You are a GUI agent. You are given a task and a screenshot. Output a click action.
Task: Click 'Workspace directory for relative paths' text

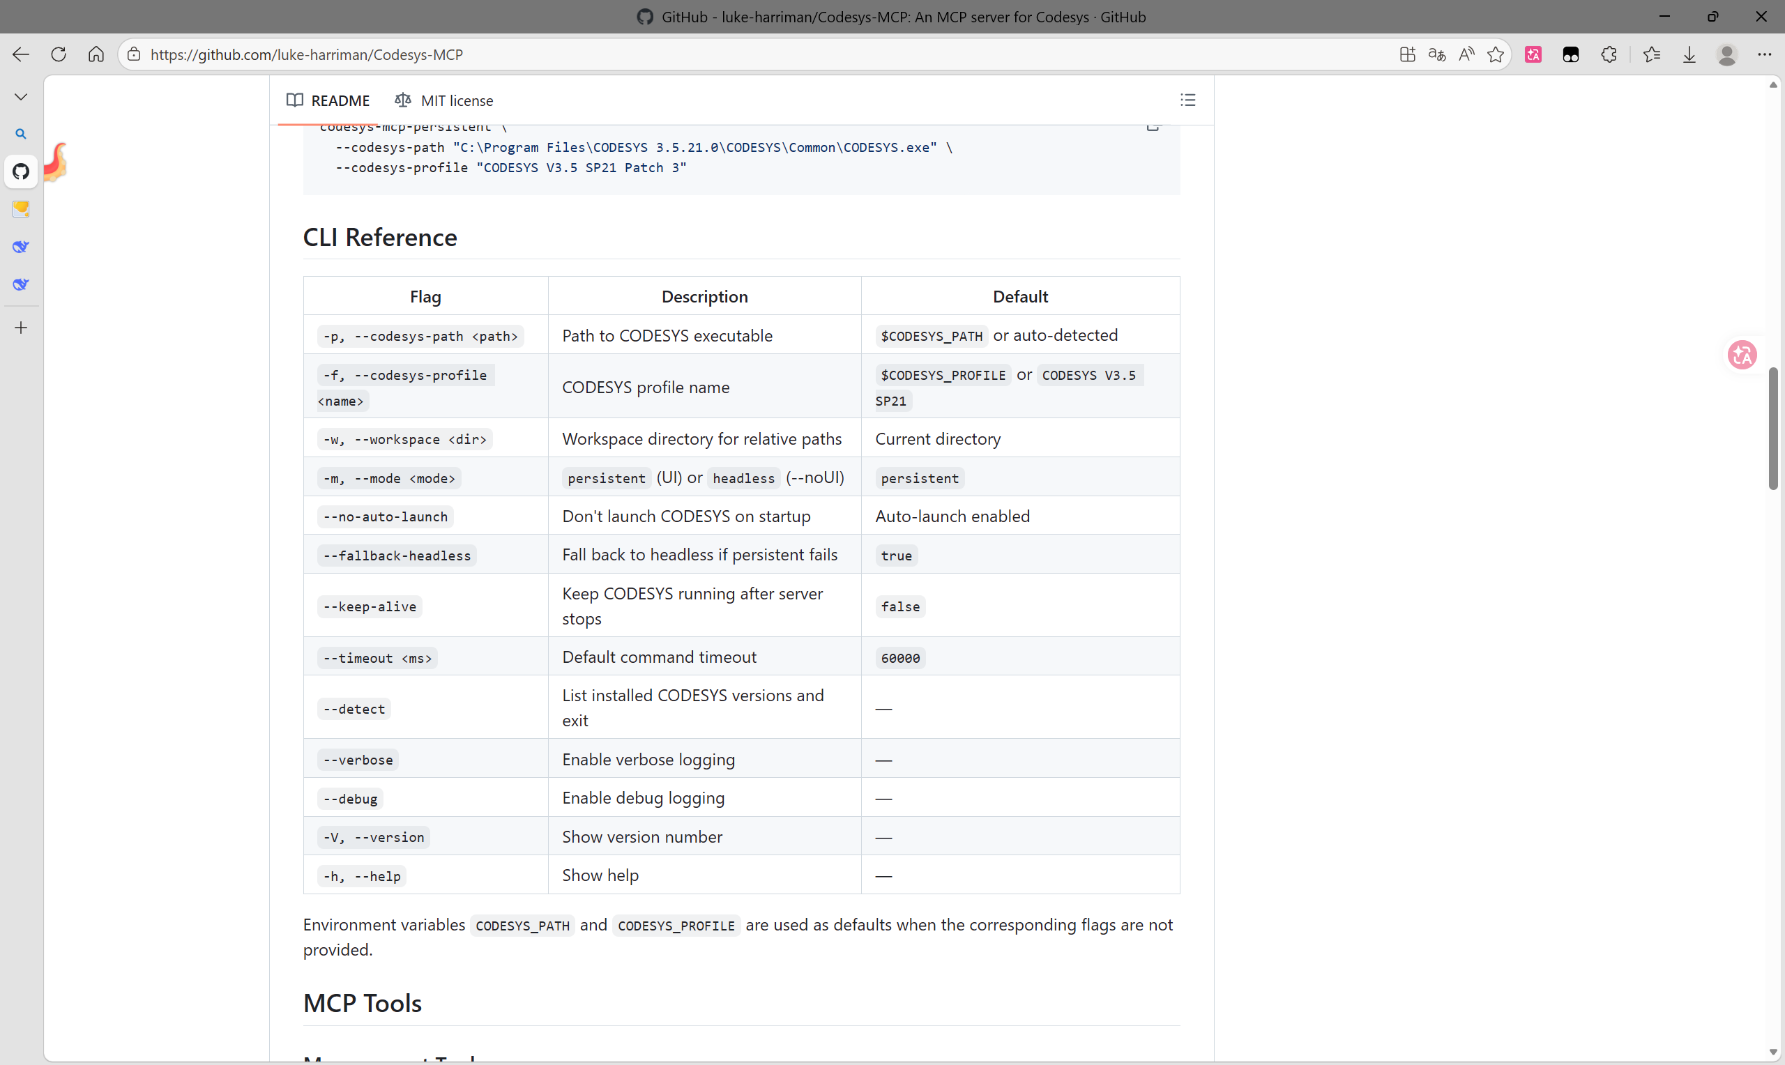[x=702, y=438]
